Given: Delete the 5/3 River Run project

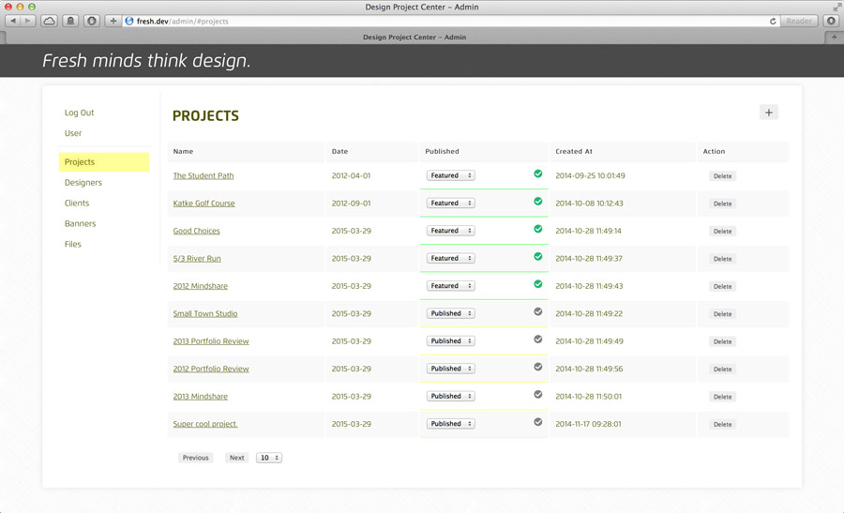Looking at the screenshot, I should click(x=722, y=259).
